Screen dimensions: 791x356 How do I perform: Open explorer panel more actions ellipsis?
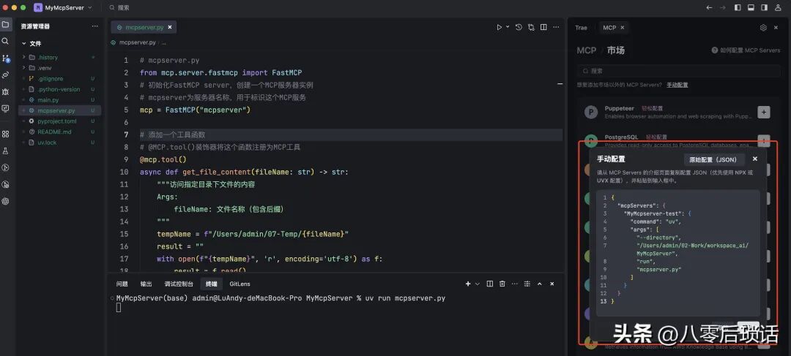click(94, 26)
